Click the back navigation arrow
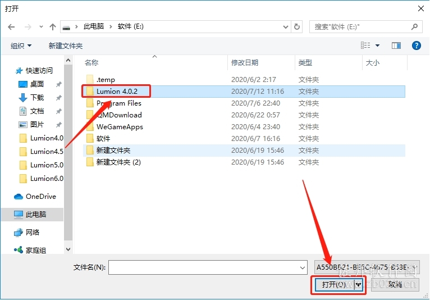 tap(11, 27)
